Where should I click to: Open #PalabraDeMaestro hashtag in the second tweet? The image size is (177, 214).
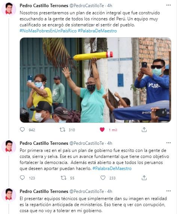[x=112, y=168]
